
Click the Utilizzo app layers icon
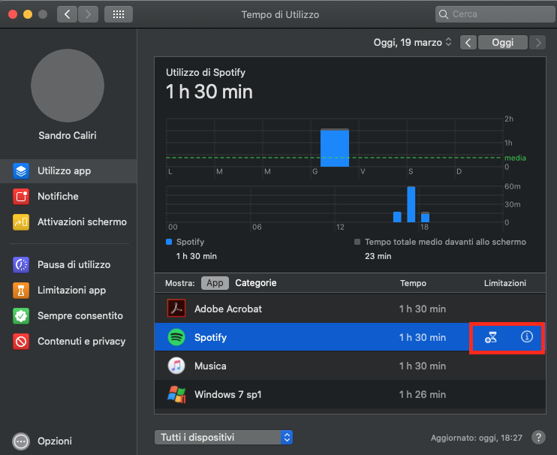tap(21, 171)
